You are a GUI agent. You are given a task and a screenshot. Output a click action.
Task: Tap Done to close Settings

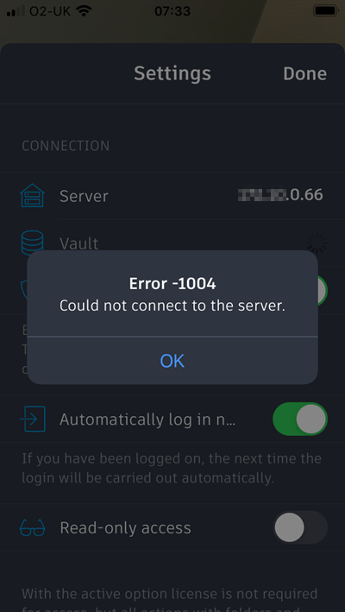point(304,73)
